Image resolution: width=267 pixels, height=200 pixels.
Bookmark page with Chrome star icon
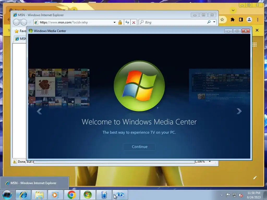pos(222,20)
